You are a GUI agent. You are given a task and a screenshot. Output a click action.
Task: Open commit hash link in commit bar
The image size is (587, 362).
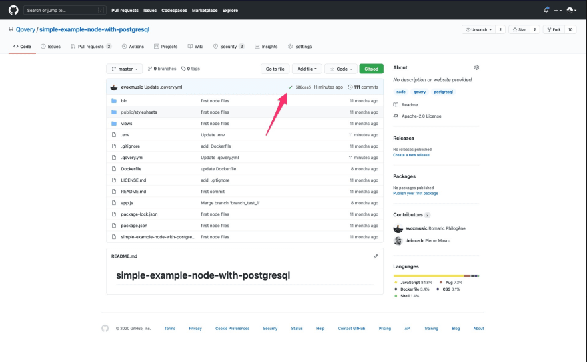(x=303, y=87)
